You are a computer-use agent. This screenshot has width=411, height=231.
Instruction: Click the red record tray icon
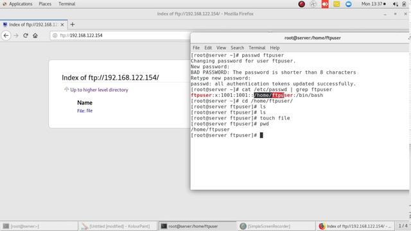coord(301,4)
